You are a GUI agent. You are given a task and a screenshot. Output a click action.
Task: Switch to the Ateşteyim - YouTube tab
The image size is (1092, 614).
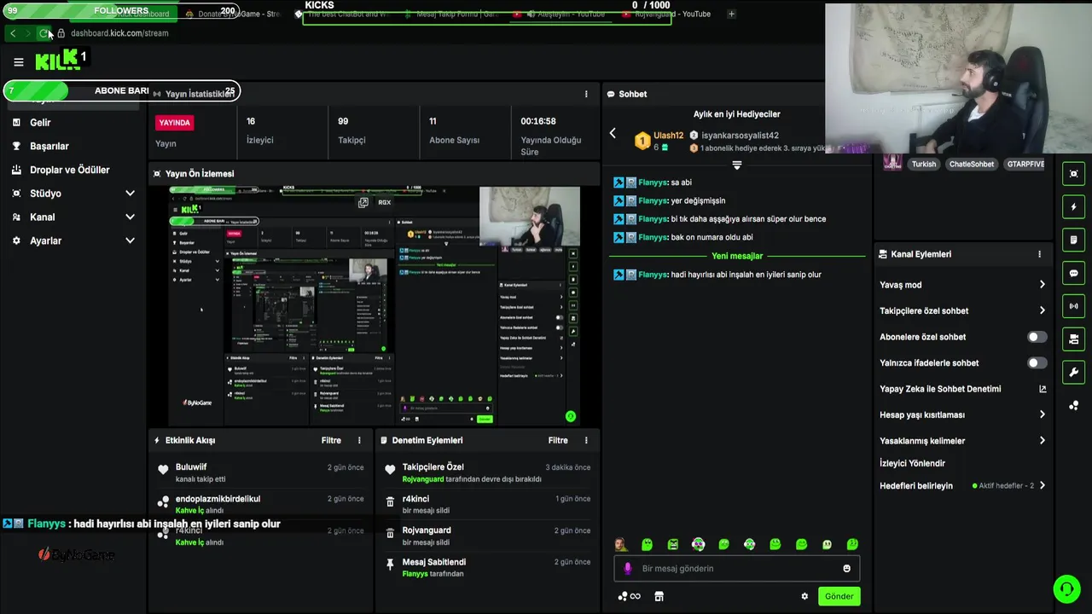coord(561,14)
